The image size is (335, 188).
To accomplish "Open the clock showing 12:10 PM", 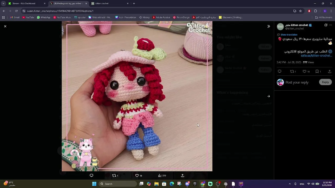I will tap(327, 184).
